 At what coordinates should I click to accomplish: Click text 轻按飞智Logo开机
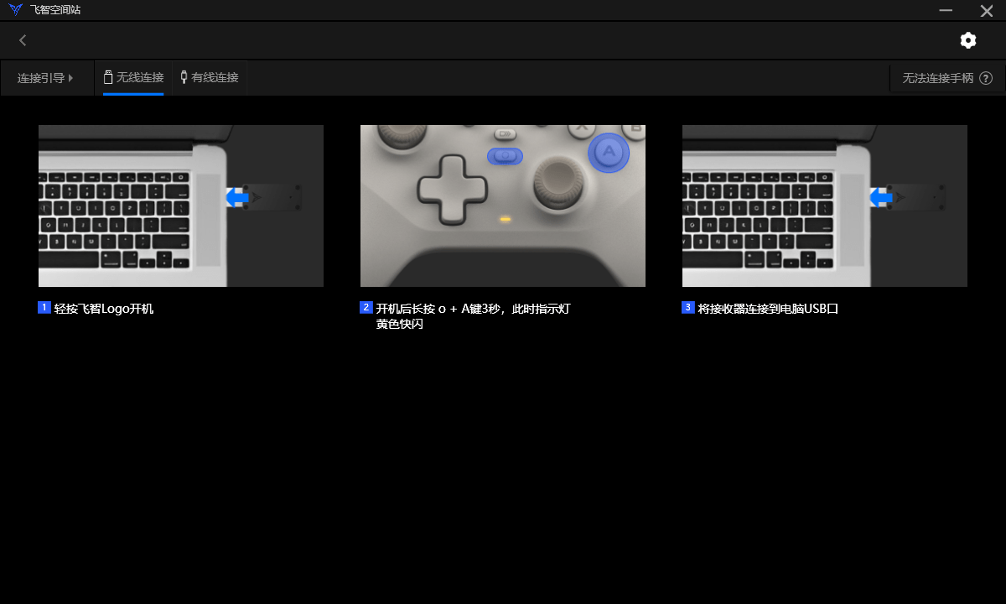click(104, 309)
